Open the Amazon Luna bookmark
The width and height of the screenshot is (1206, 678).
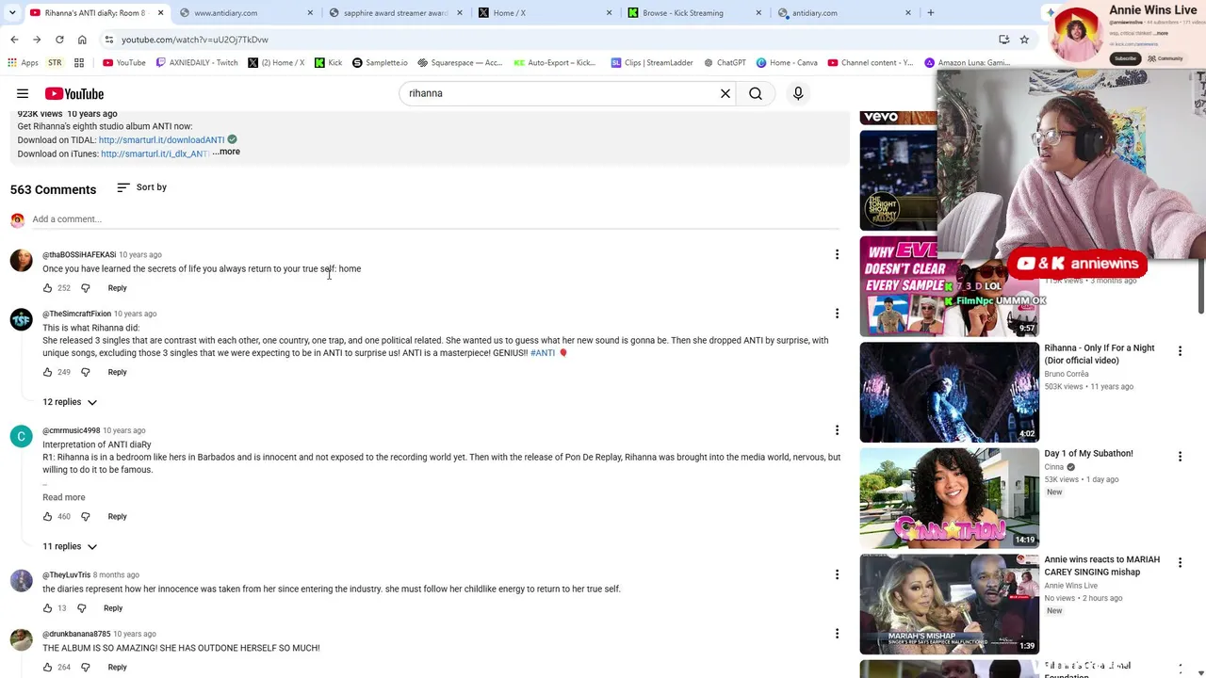click(967, 63)
